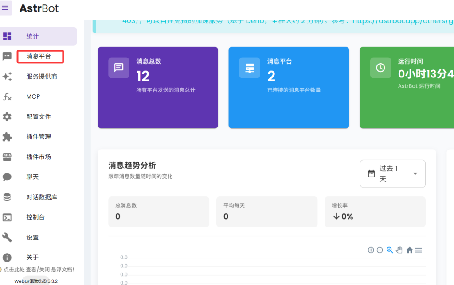Click the hamburger menu icon beside AstrBot
This screenshot has width=454, height=285.
point(5,8)
